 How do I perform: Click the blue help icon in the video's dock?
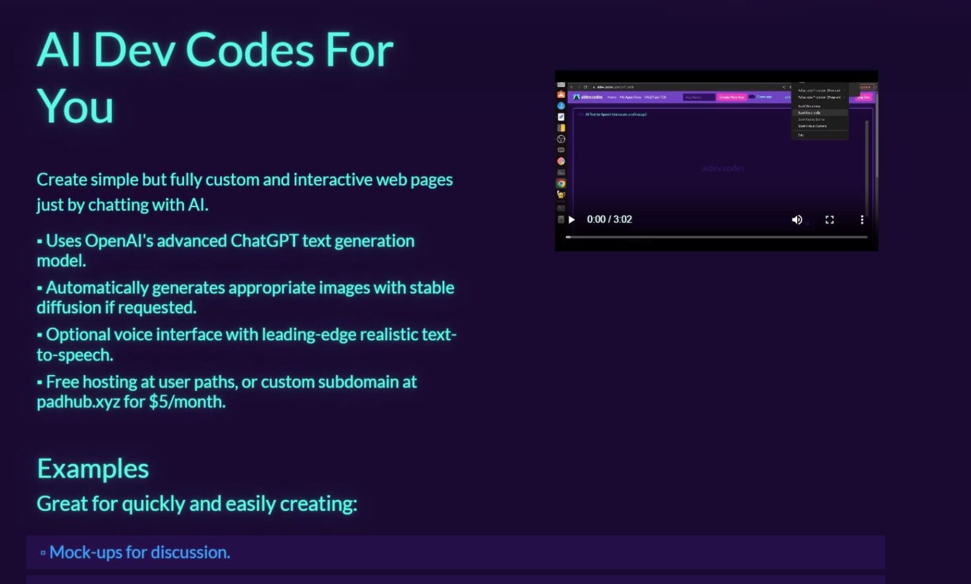coord(561,105)
